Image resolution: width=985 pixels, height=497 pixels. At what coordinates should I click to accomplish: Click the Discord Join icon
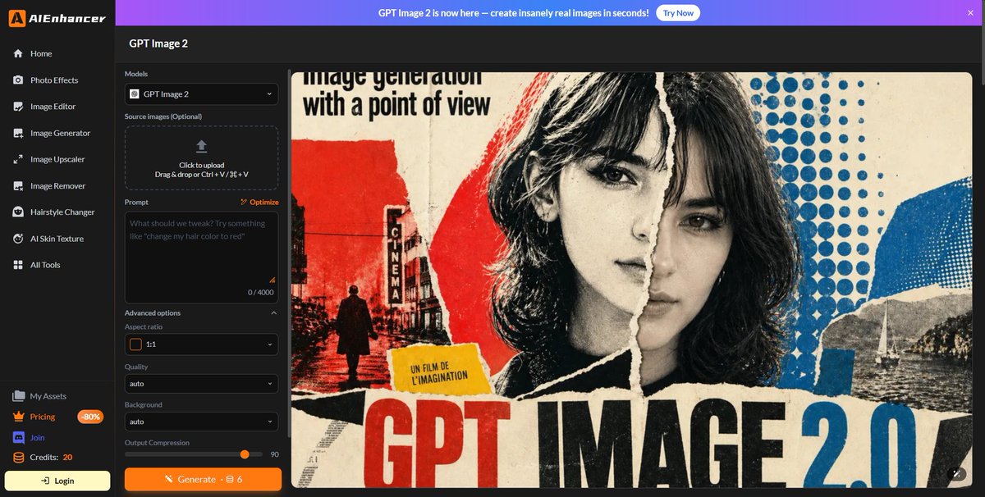point(18,438)
